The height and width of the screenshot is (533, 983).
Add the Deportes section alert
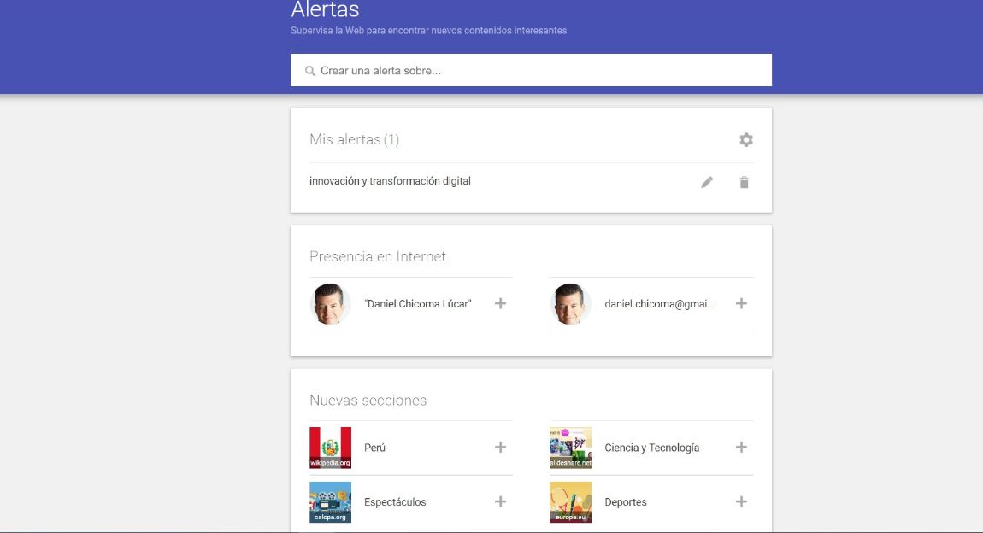point(741,502)
